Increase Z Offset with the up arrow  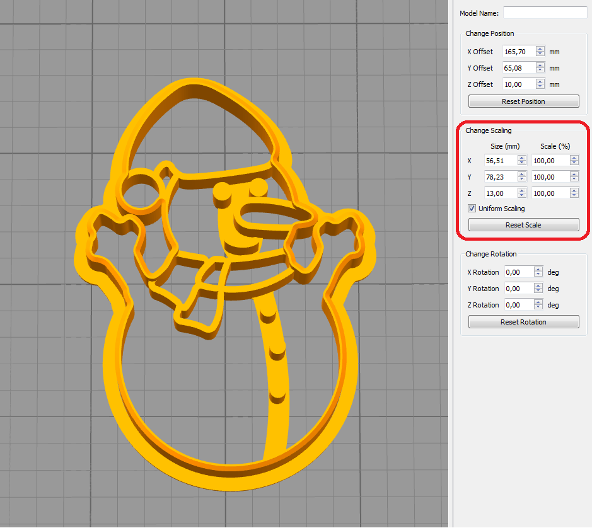tap(540, 81)
